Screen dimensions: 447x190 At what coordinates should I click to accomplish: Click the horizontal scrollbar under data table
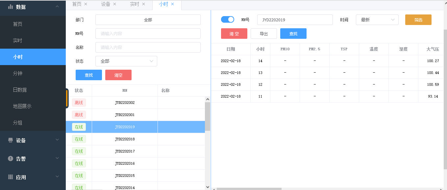pos(249,189)
